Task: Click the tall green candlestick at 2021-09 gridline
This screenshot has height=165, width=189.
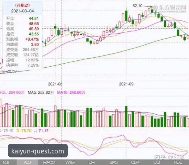Action: [x=126, y=16]
